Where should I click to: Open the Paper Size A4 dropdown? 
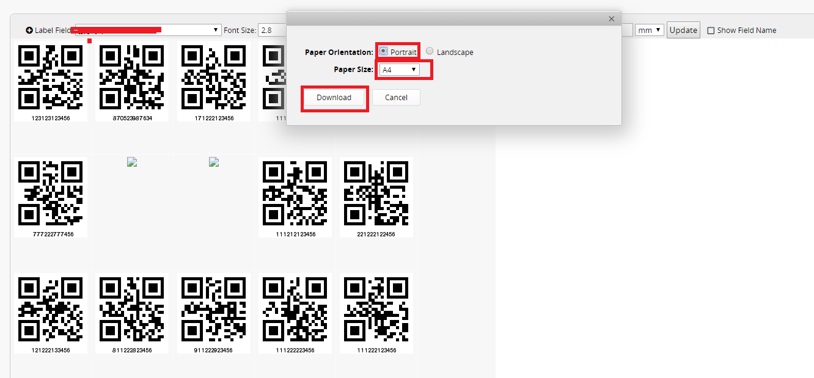(x=399, y=70)
